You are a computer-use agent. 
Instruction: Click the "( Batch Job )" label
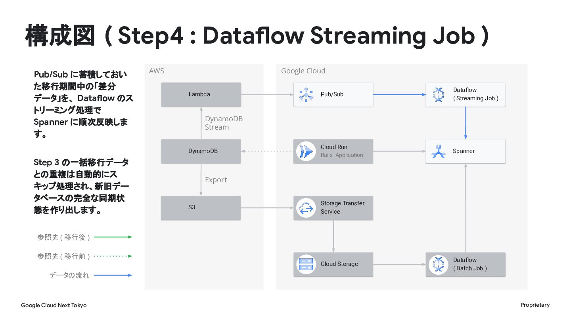(470, 268)
